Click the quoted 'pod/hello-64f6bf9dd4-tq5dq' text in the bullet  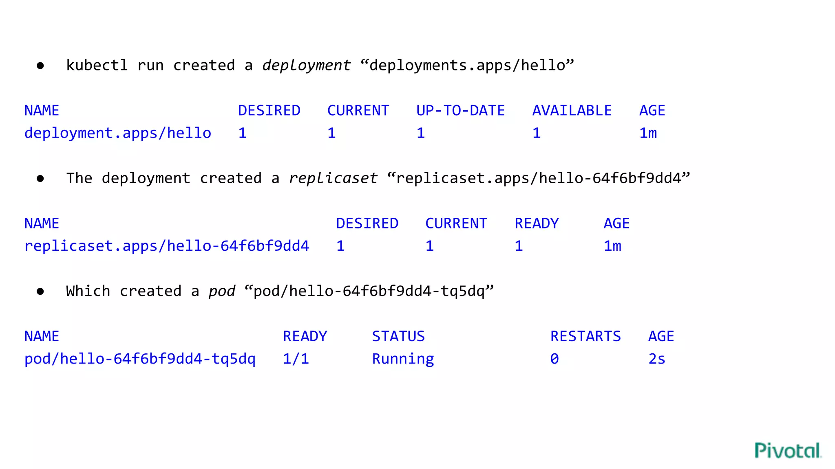tap(369, 291)
